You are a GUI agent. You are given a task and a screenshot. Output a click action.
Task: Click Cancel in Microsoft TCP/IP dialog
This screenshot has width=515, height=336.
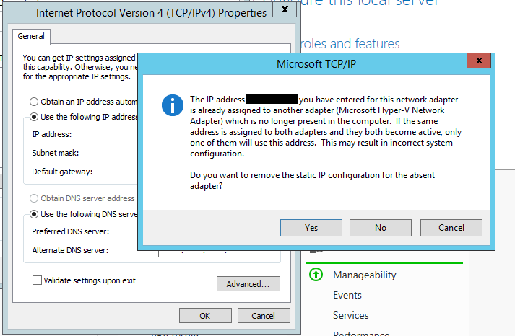[x=451, y=228]
